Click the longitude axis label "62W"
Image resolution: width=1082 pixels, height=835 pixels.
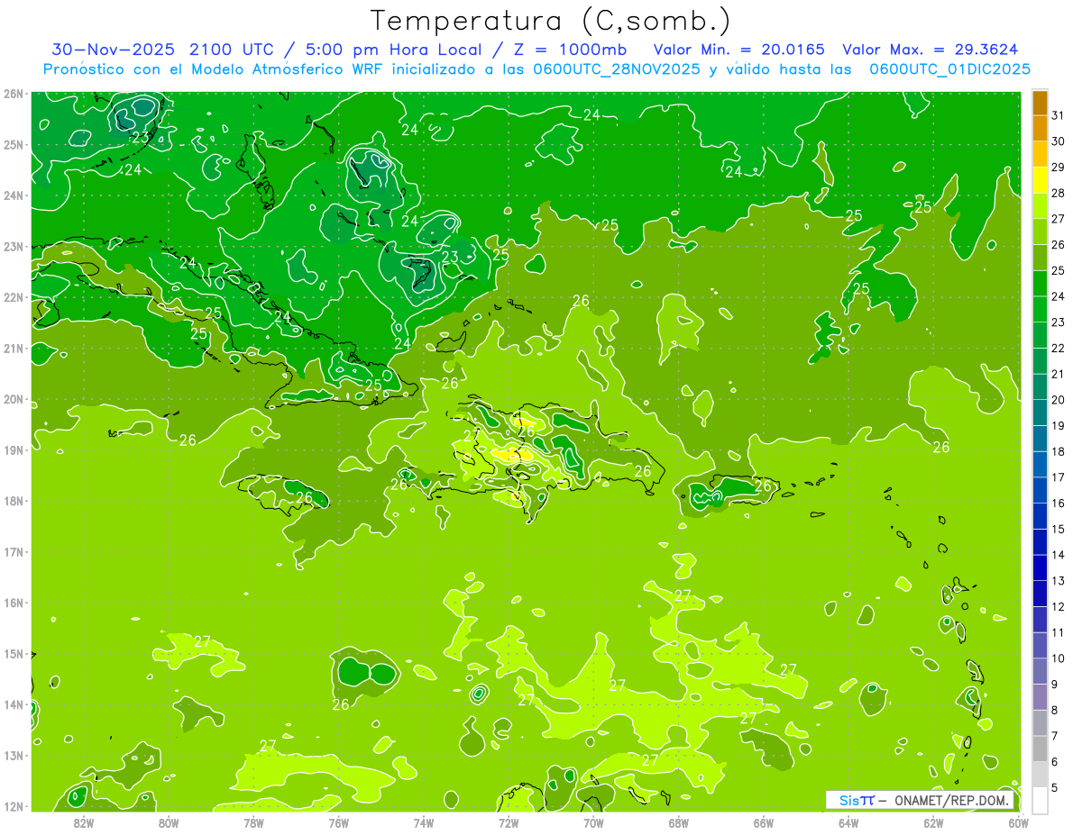click(934, 822)
